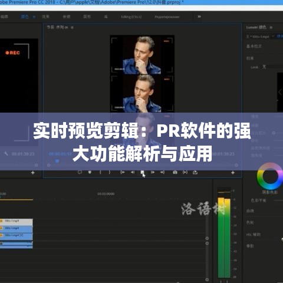Click the timeline ruler timecode label
This screenshot has height=283, width=283.
106,194
